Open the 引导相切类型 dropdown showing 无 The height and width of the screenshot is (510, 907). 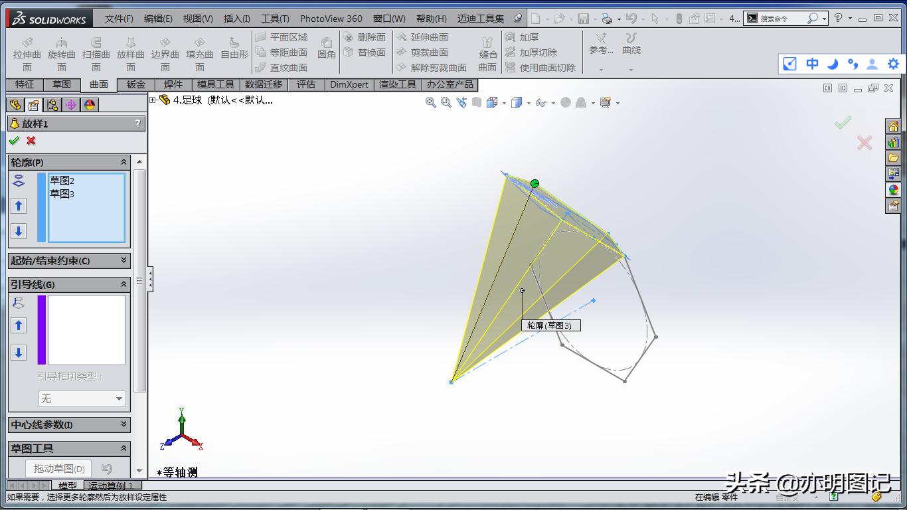[81, 398]
